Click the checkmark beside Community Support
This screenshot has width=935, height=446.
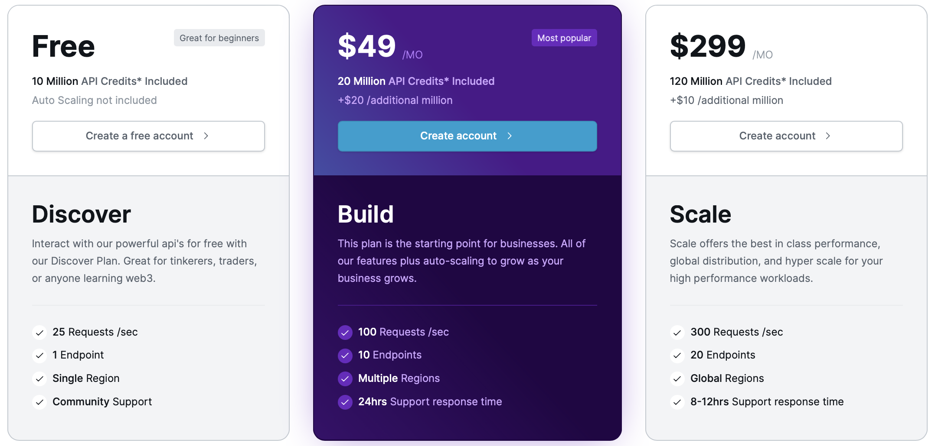[x=39, y=402]
